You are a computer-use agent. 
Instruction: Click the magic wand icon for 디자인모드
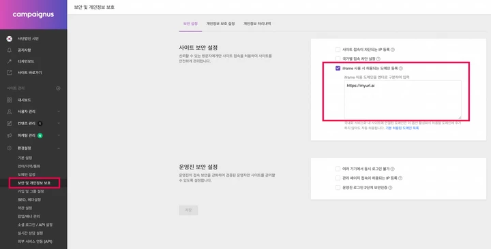(x=9, y=61)
